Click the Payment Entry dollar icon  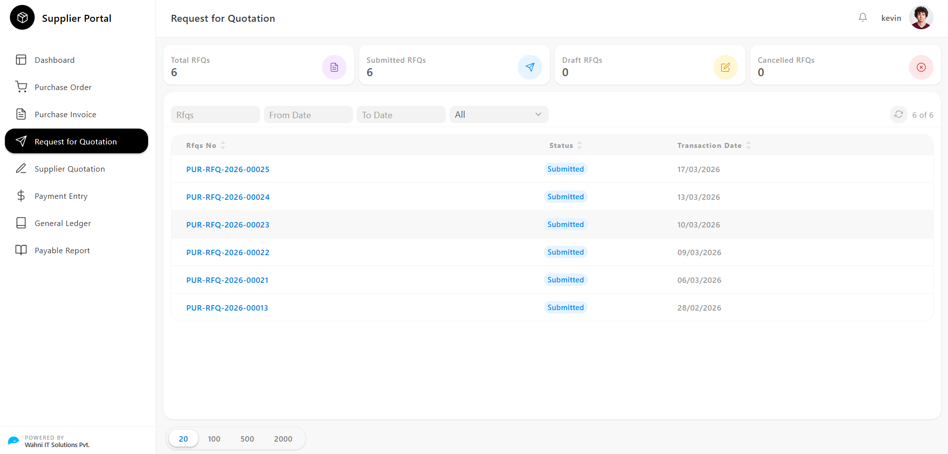[21, 196]
